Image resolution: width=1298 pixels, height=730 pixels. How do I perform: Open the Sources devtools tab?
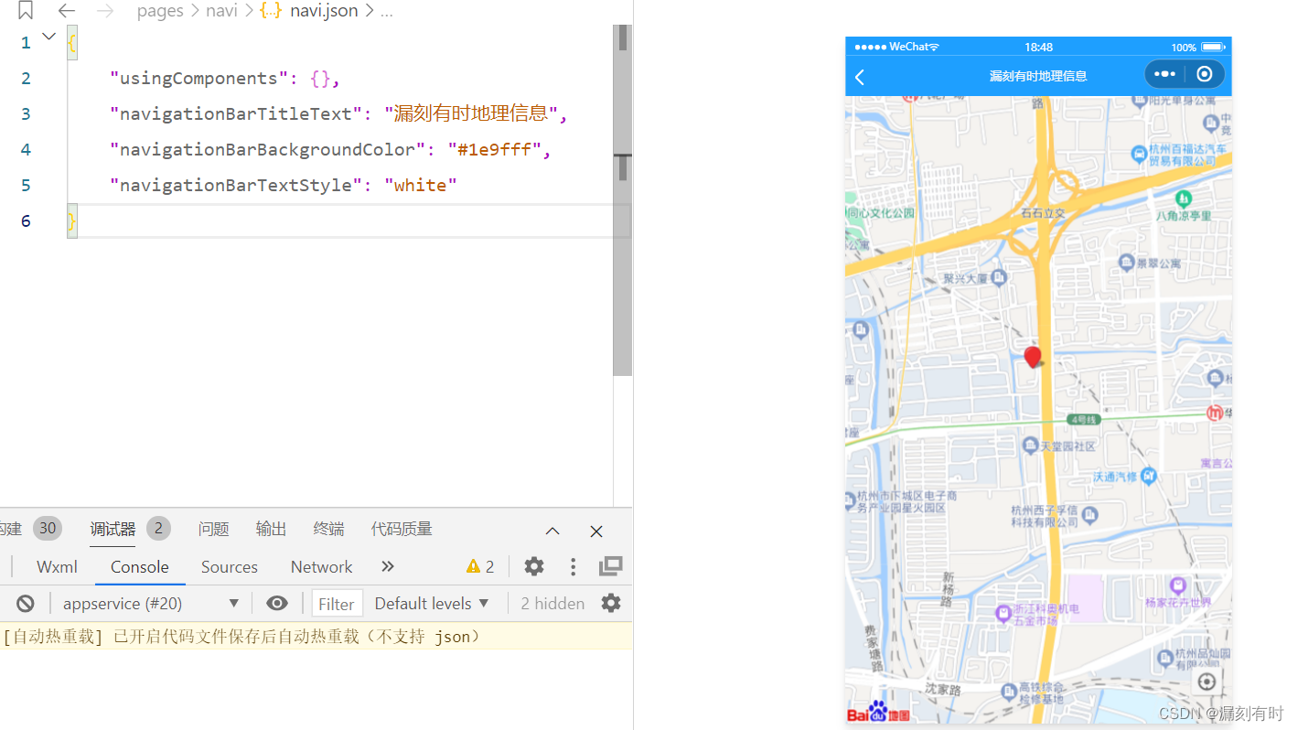point(230,566)
